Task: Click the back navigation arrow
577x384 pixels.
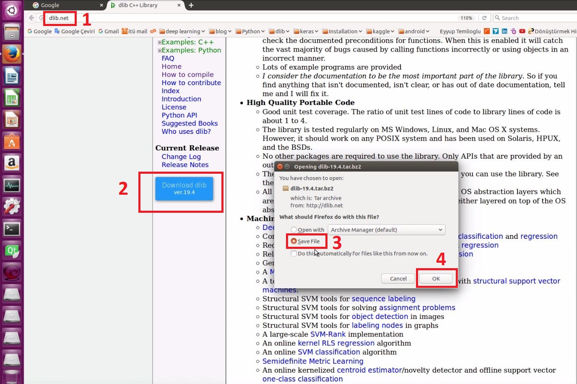Action: pyautogui.click(x=32, y=18)
